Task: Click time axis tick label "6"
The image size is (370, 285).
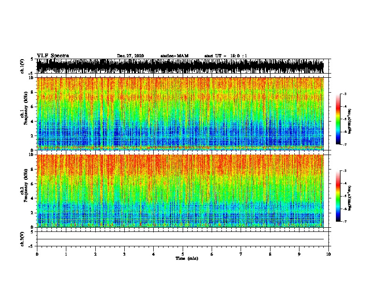Action: (x=212, y=254)
